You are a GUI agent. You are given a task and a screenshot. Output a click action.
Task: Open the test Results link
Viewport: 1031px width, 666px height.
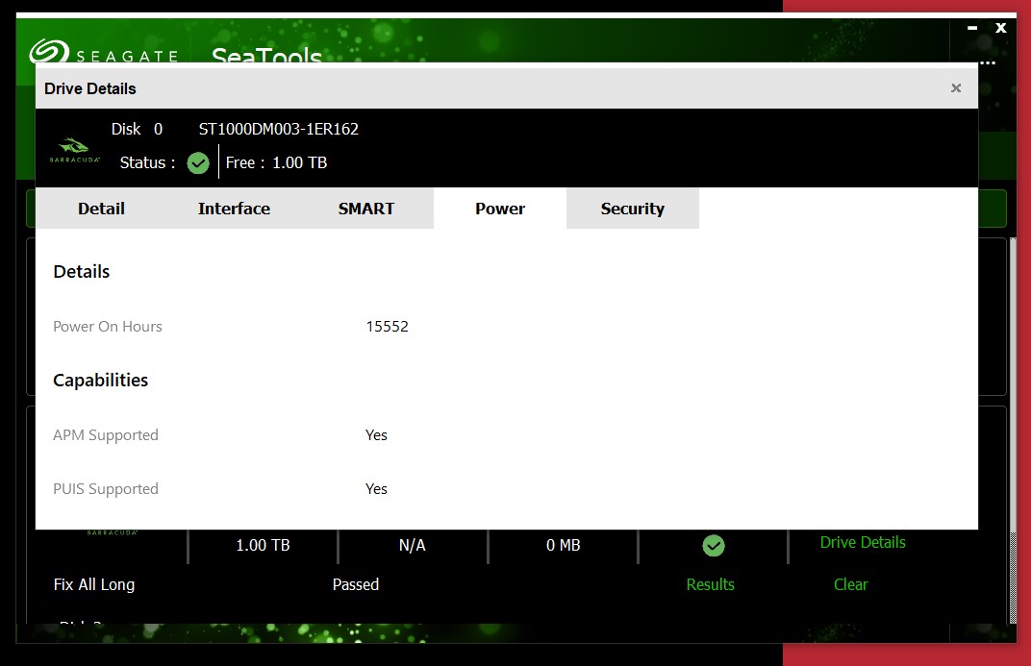tap(710, 584)
